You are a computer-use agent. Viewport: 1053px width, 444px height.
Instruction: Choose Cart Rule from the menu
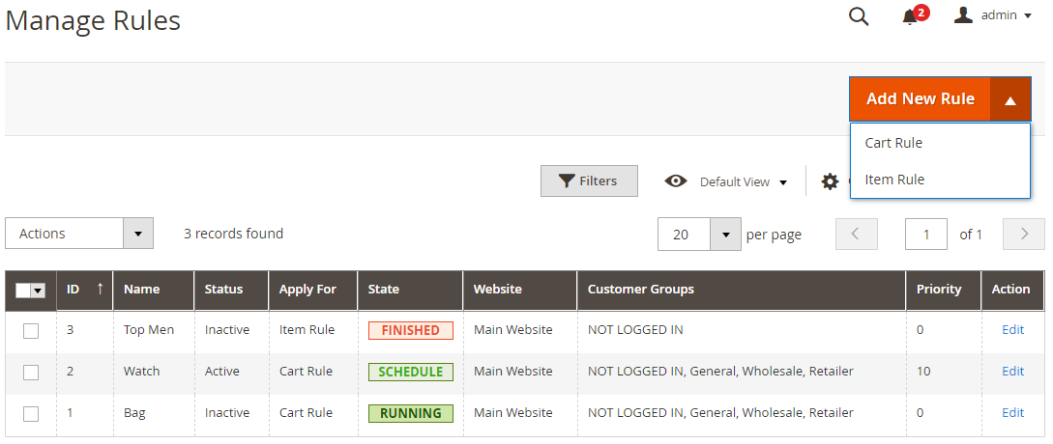[893, 143]
